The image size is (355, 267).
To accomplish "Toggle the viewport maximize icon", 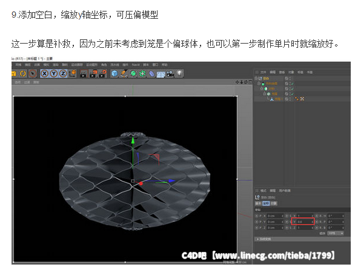I will [x=250, y=82].
